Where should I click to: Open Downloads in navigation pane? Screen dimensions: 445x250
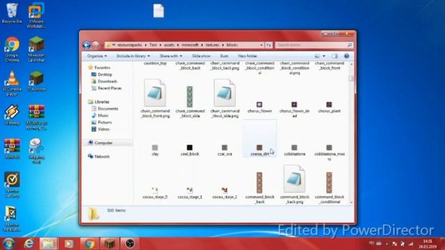(104, 81)
